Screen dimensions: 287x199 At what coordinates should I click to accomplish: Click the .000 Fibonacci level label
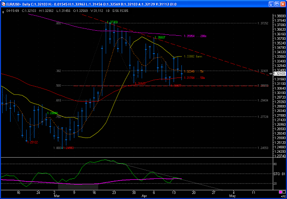59,23
